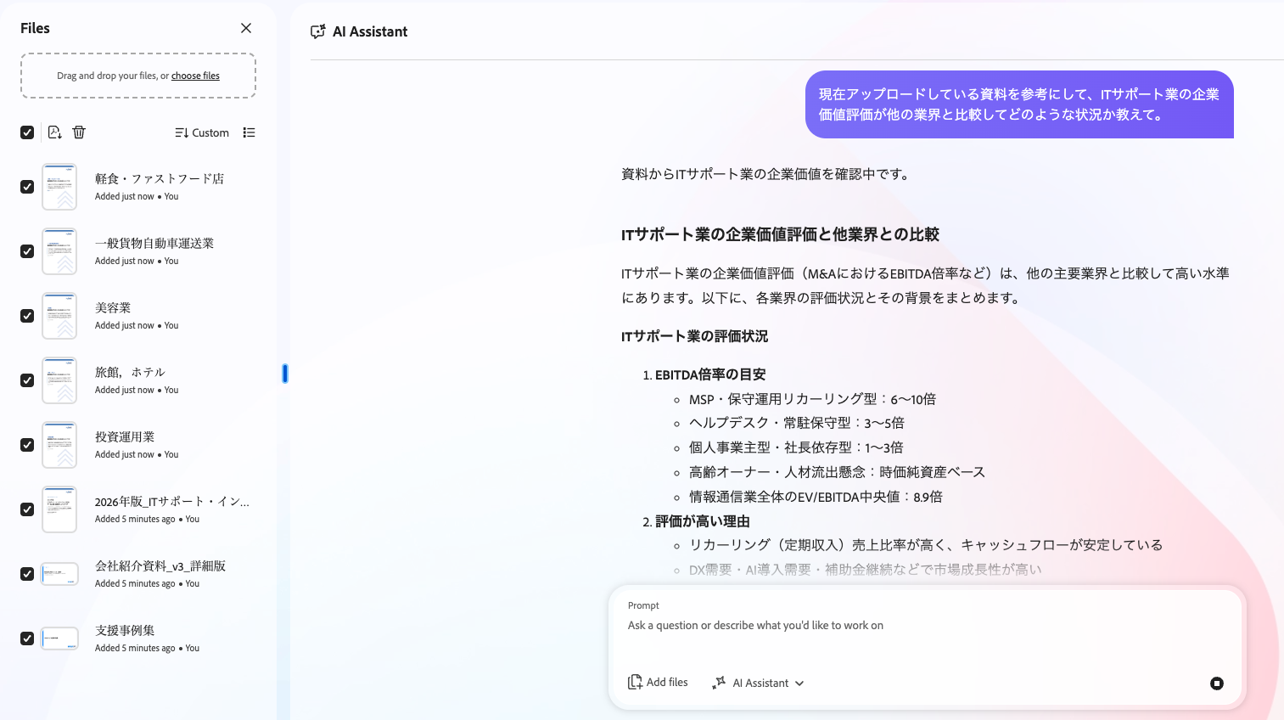Close the Files panel
This screenshot has width=1284, height=720.
coord(246,28)
